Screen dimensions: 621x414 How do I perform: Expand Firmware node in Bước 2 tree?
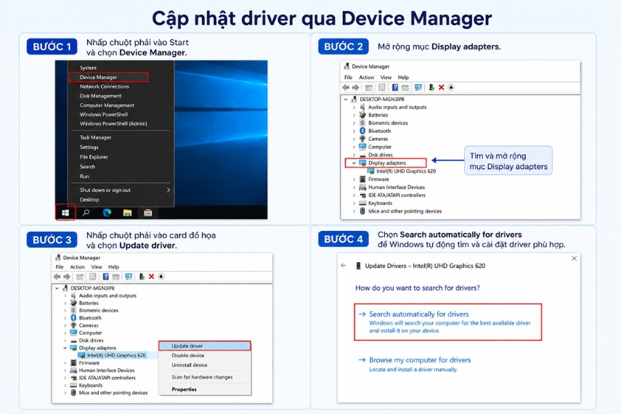354,179
